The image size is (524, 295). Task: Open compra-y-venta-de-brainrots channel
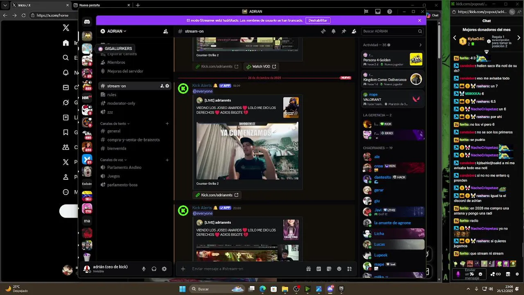tap(134, 140)
